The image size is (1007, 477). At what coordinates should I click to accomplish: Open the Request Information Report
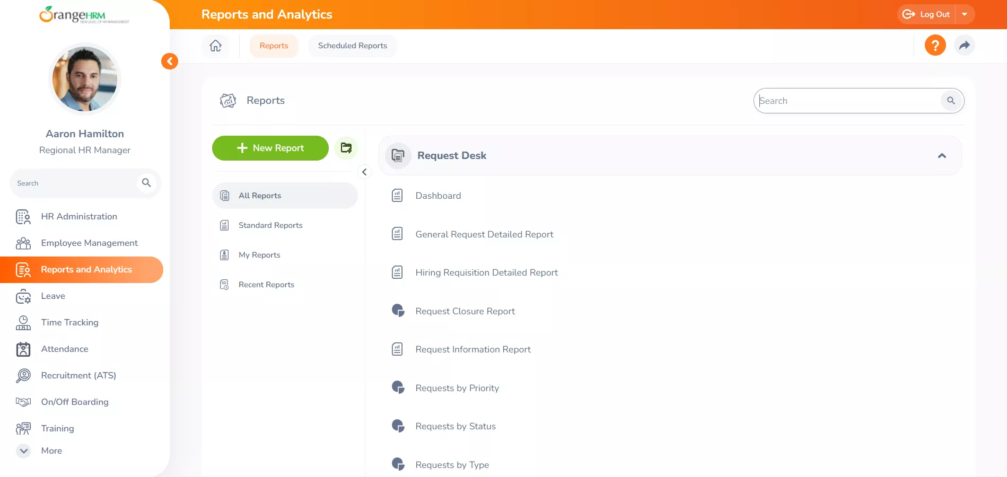[x=473, y=349]
